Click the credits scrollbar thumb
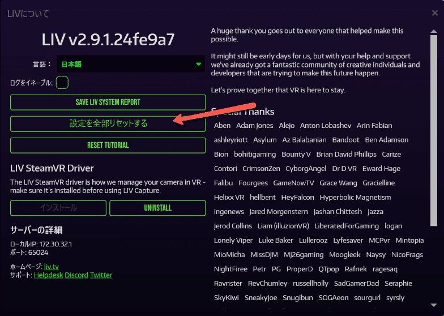Screen dimensions: 444x316 pos(434,130)
